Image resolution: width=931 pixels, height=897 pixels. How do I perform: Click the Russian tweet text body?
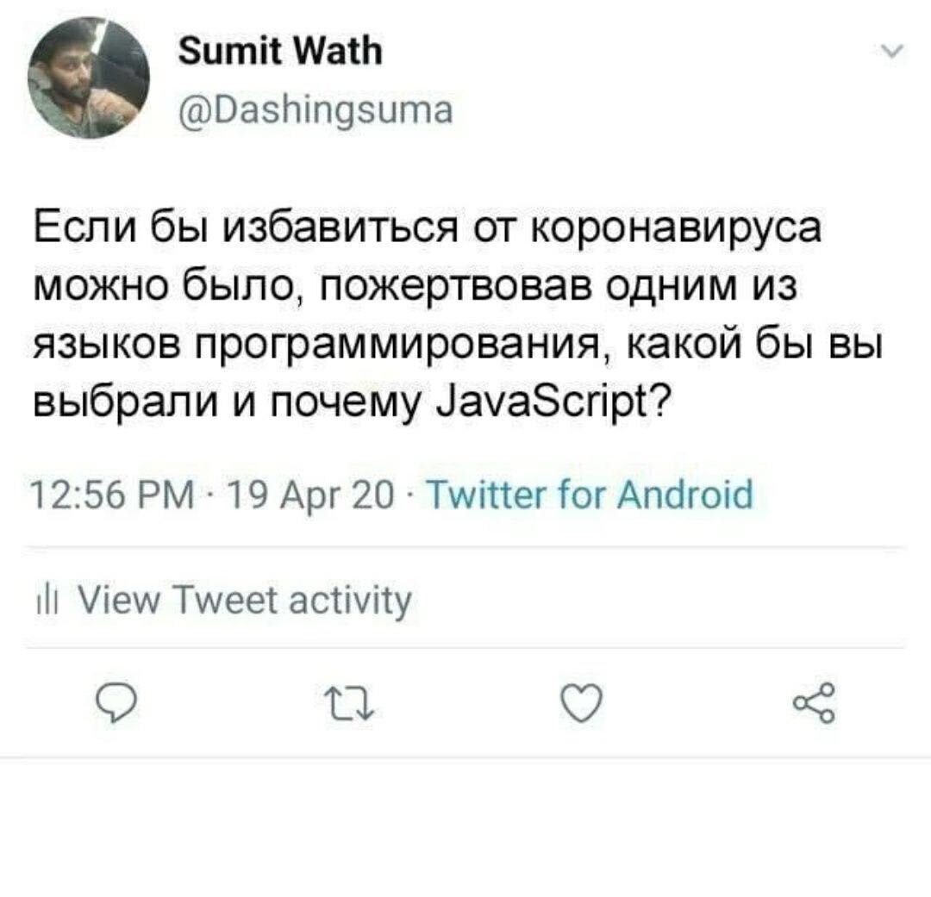[x=457, y=314]
